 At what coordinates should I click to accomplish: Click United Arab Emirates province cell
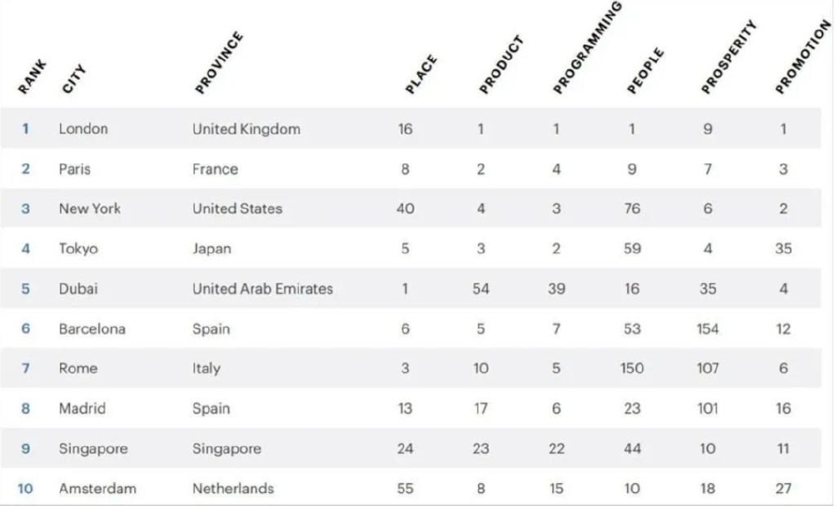point(263,289)
